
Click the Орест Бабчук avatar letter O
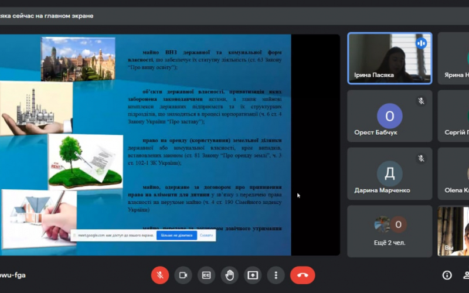pos(390,115)
